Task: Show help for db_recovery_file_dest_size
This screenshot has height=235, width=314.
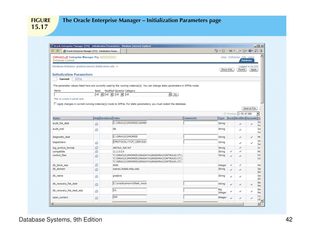Action: [97, 191]
